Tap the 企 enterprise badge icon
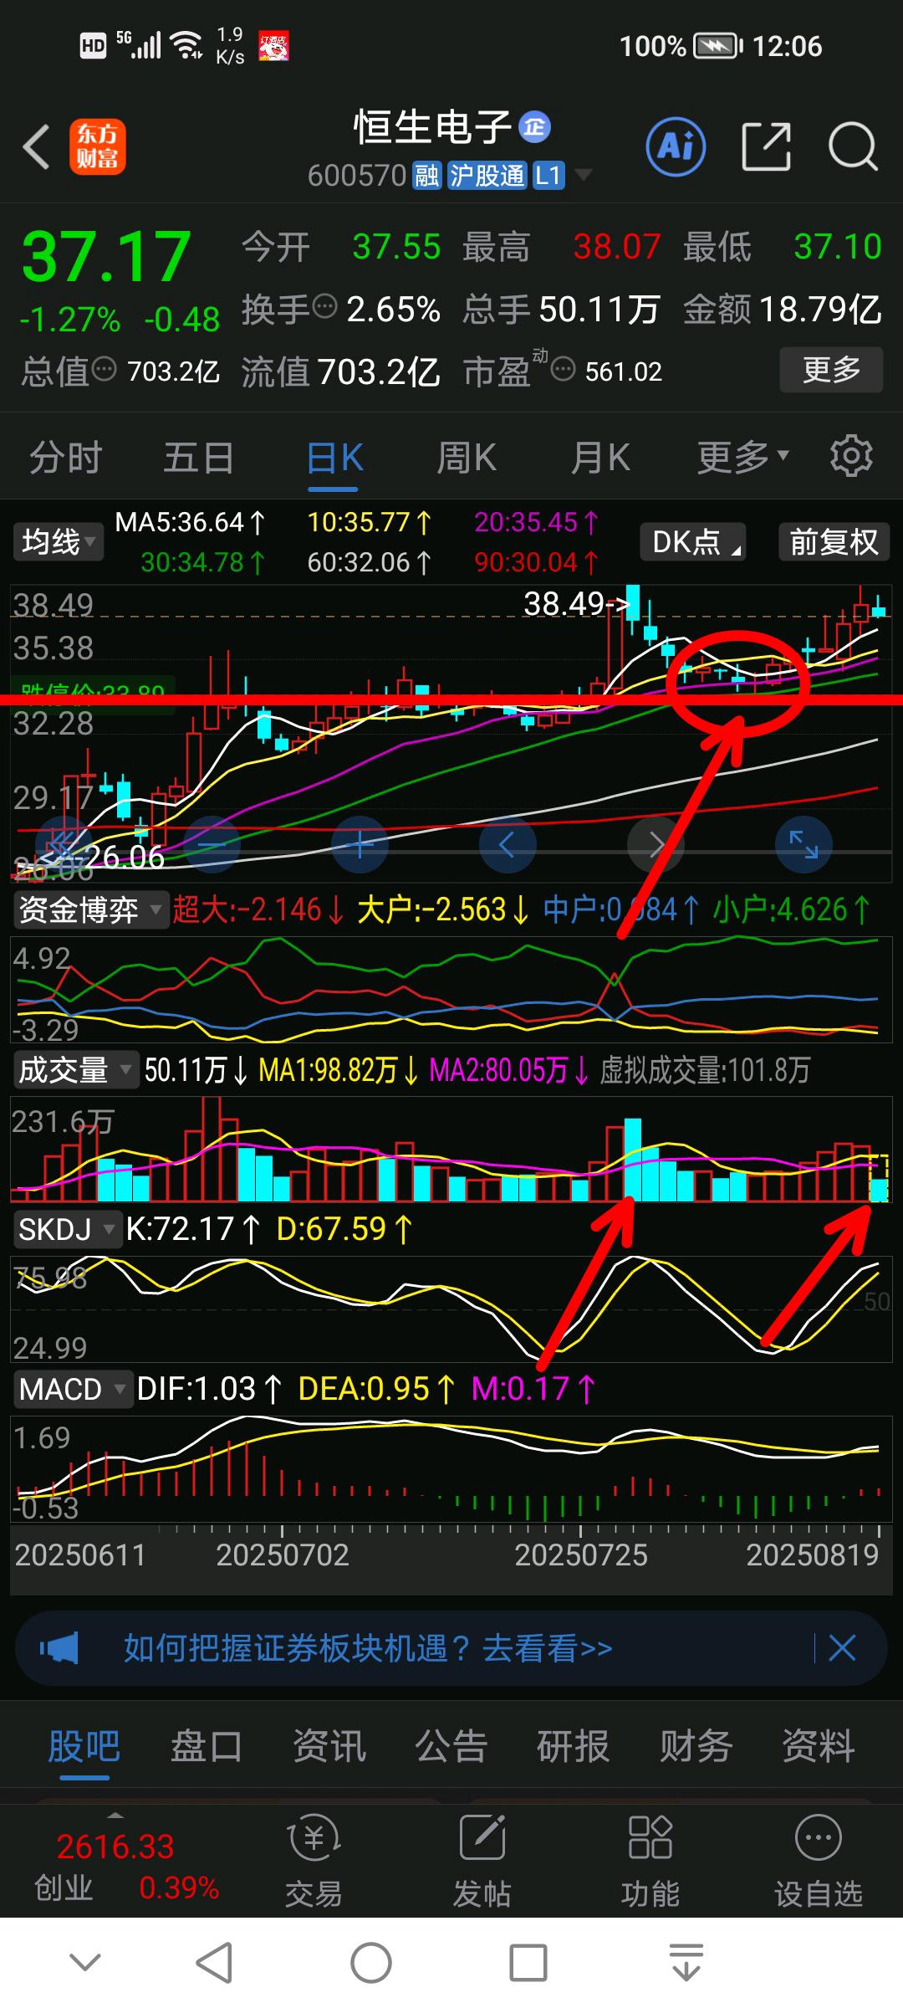 coord(535,127)
